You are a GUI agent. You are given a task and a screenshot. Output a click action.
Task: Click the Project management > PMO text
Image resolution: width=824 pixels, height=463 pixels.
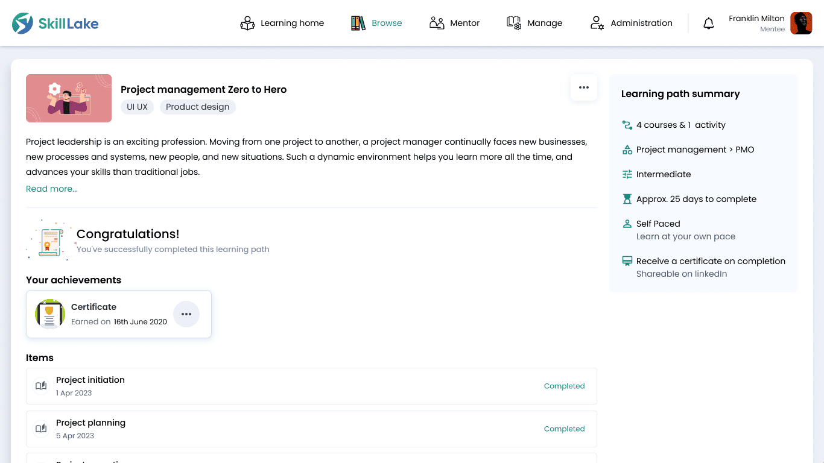696,150
